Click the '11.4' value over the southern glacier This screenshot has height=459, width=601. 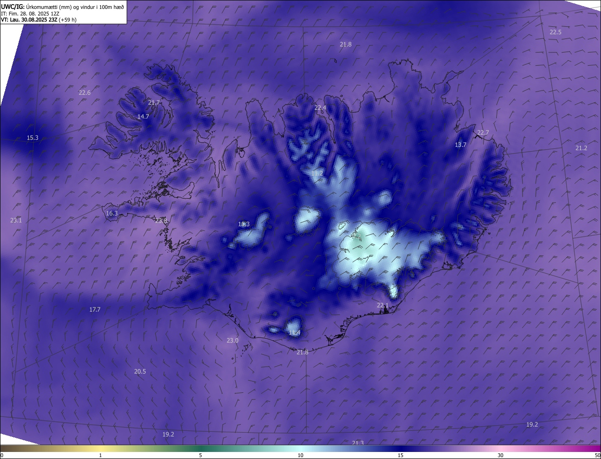click(294, 333)
